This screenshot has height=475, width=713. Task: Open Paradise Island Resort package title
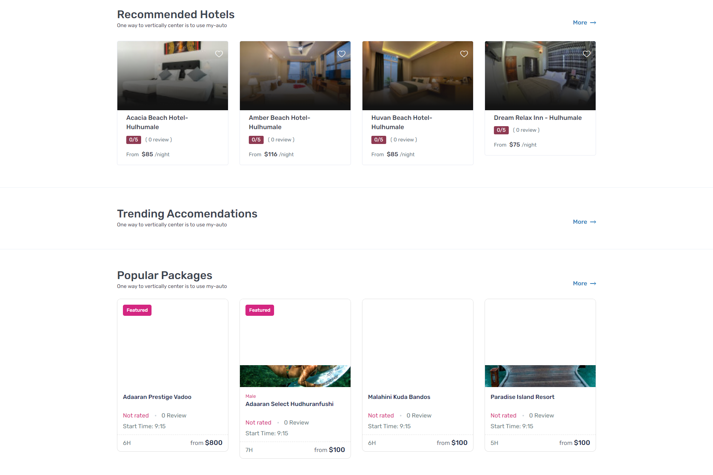pyautogui.click(x=522, y=397)
